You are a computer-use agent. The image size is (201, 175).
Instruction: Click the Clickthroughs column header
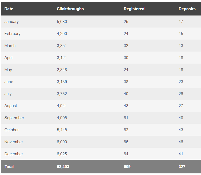click(70, 9)
